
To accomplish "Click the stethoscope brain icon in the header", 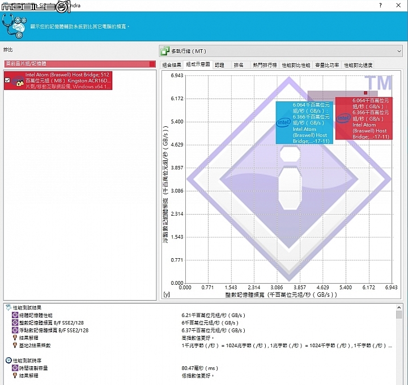I will point(14,26).
